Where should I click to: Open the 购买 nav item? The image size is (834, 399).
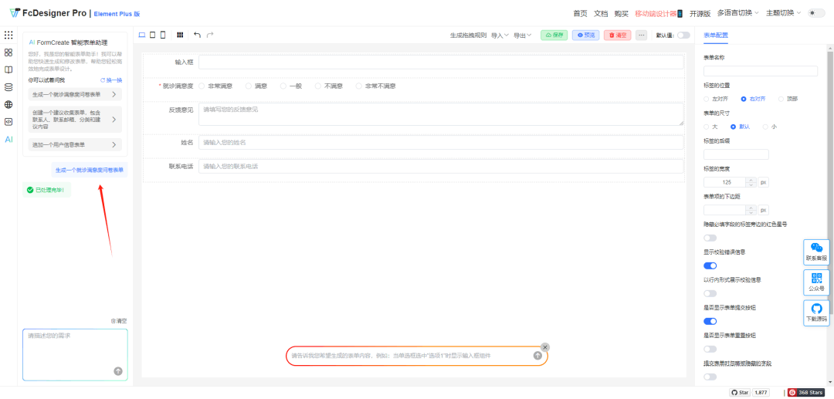click(621, 13)
